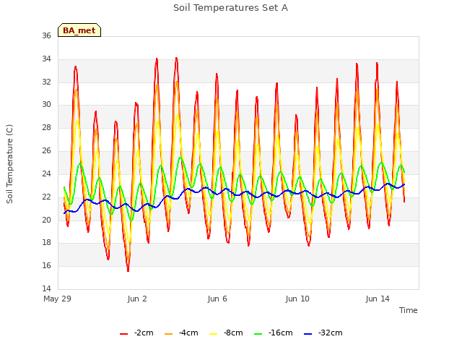This screenshot has width=462, height=347.
Task: Toggle the -4cm series in the legend
Action: (181, 333)
